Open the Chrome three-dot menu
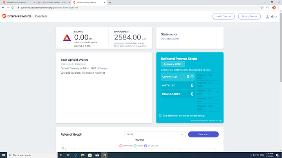The height and width of the screenshot is (158, 282). [279, 8]
